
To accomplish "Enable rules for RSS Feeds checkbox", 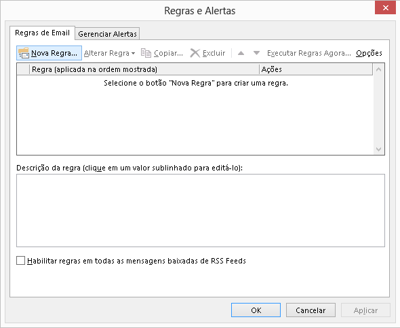I will [20, 261].
